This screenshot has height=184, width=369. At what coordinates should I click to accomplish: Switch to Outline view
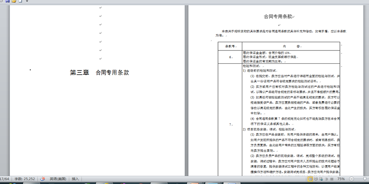coord(326,179)
